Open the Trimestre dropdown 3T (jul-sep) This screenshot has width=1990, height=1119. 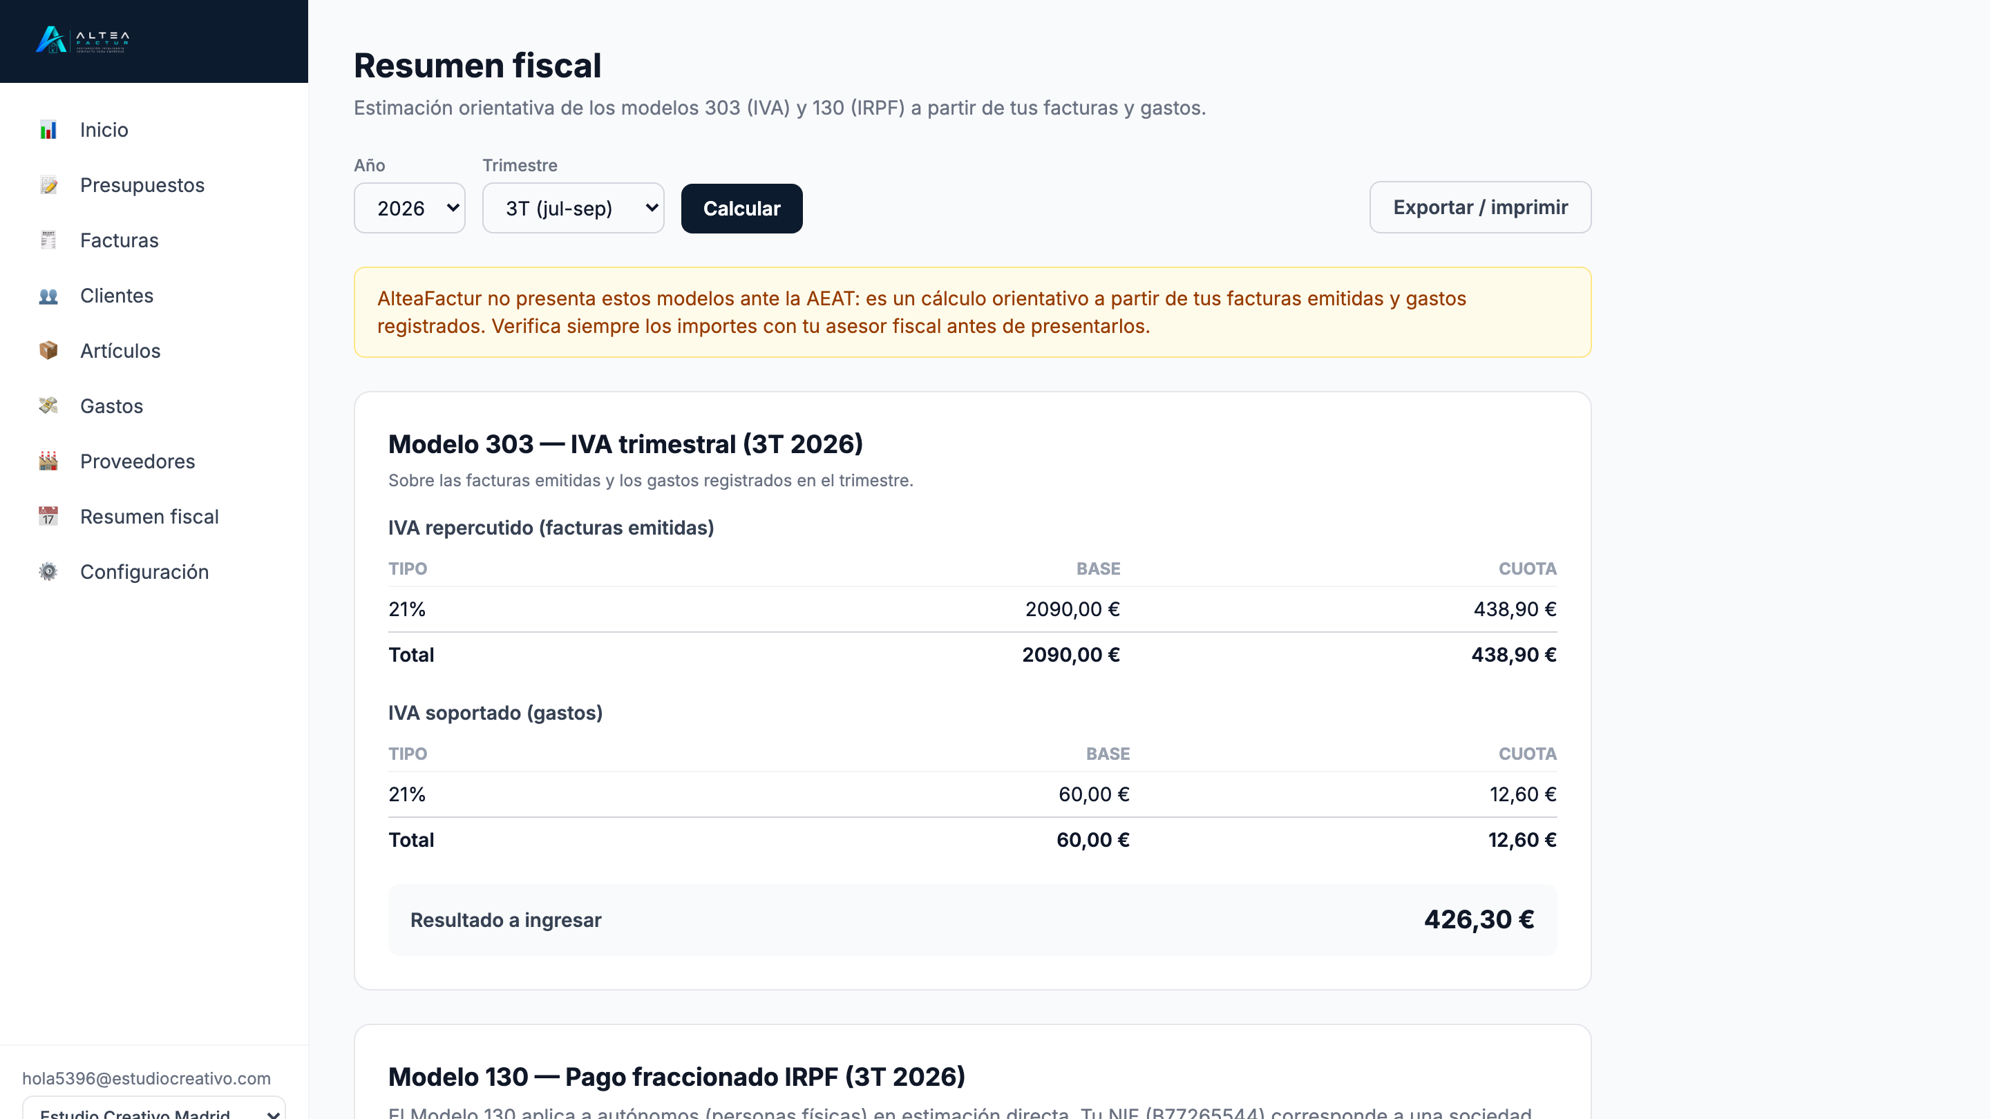[574, 208]
